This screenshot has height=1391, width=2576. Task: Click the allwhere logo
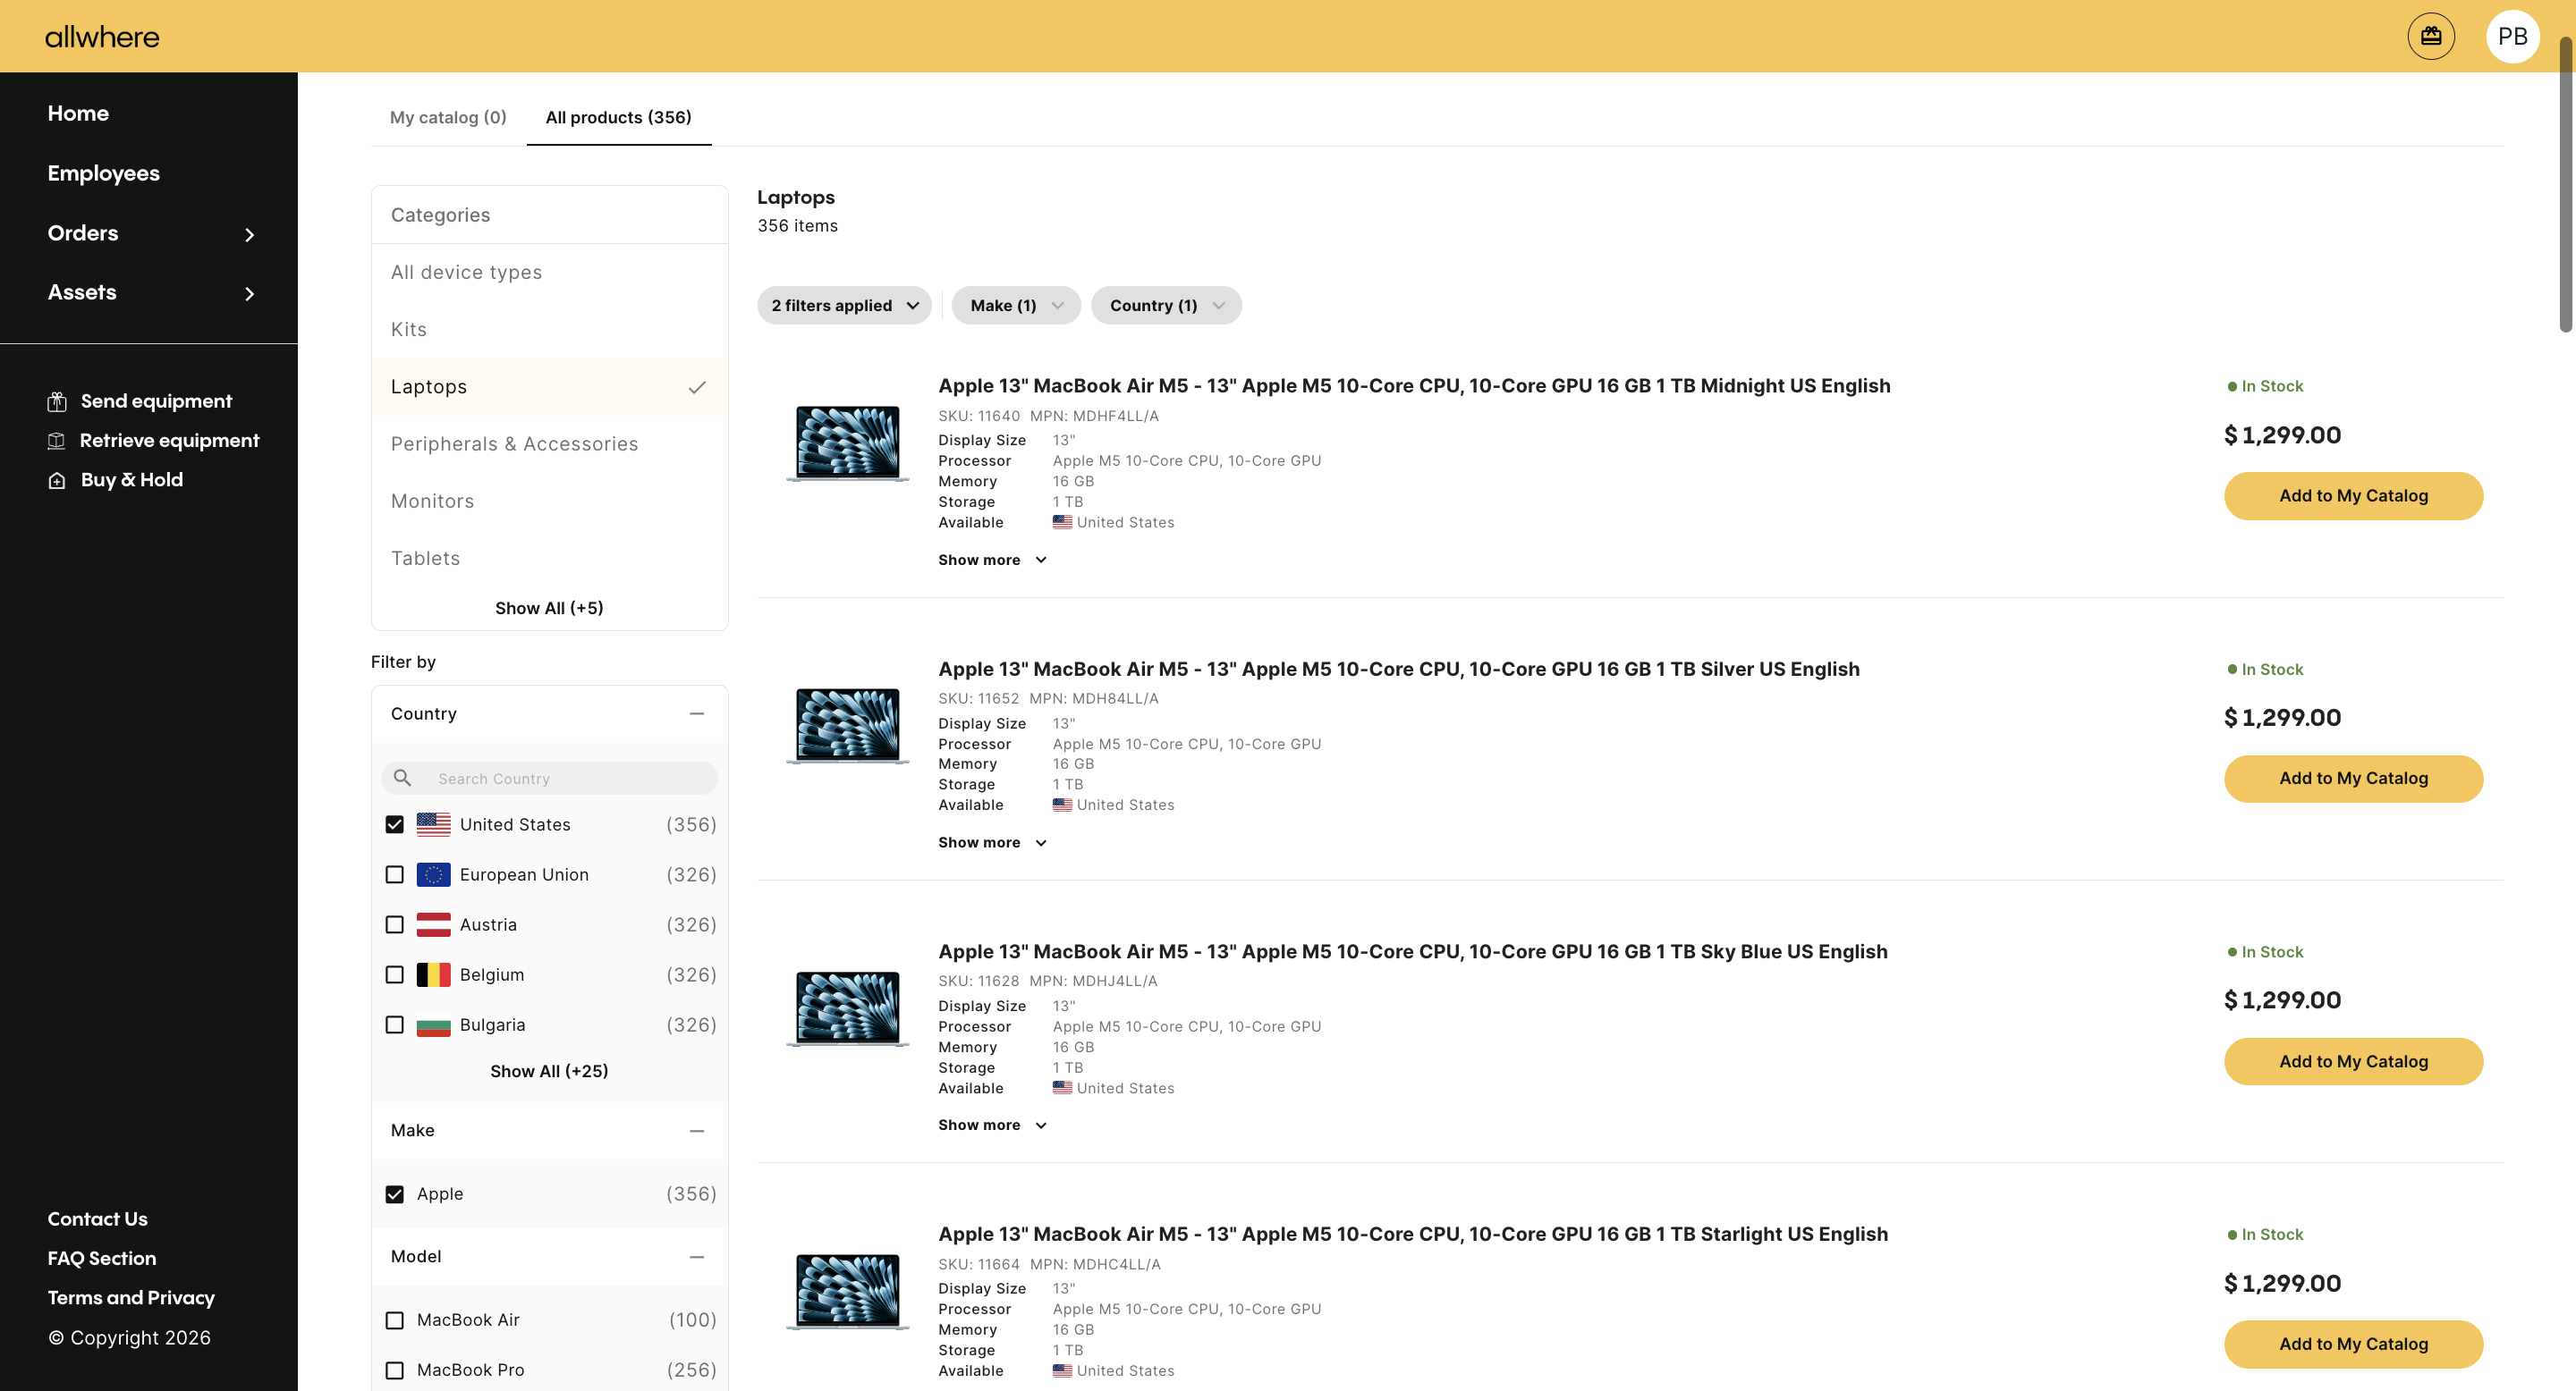coord(102,37)
